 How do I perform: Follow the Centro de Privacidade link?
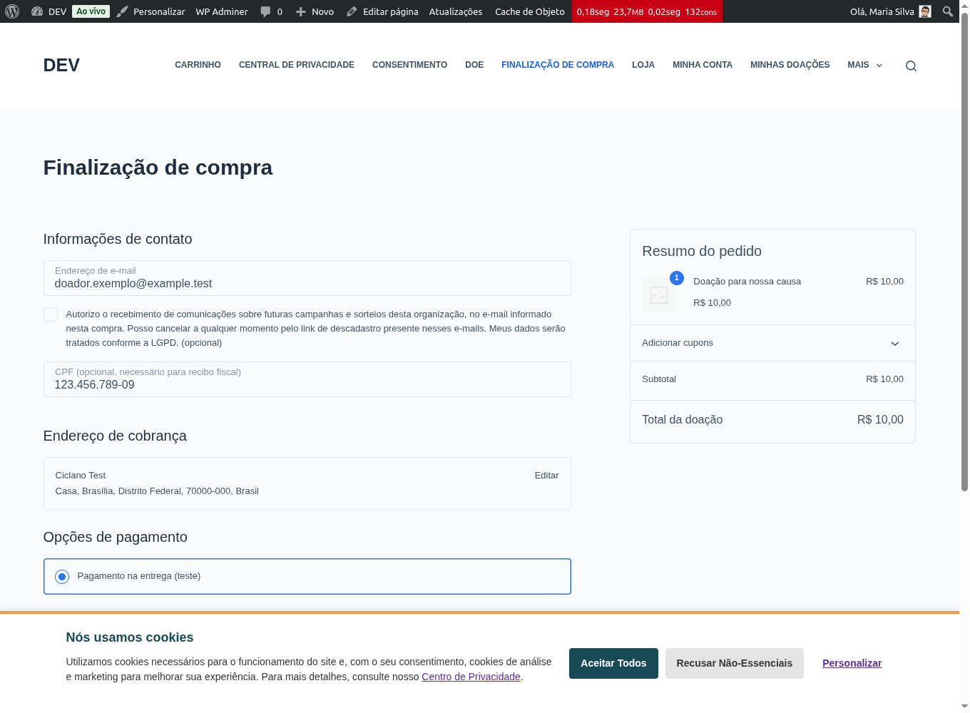(471, 677)
